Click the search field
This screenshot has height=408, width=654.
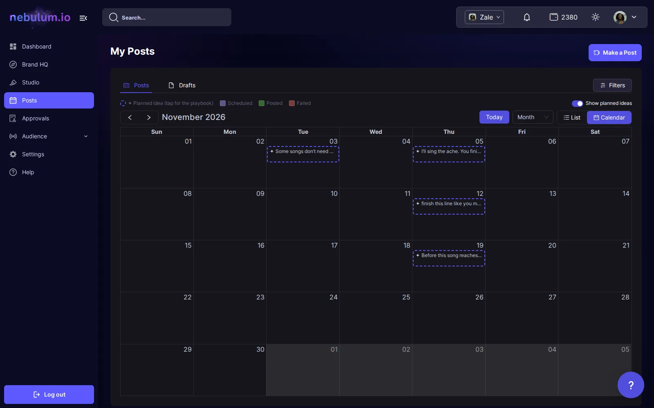click(167, 17)
